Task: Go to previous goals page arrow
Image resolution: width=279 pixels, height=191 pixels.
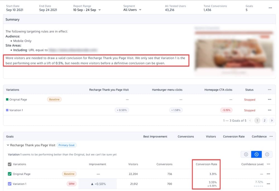Action: click(250, 121)
